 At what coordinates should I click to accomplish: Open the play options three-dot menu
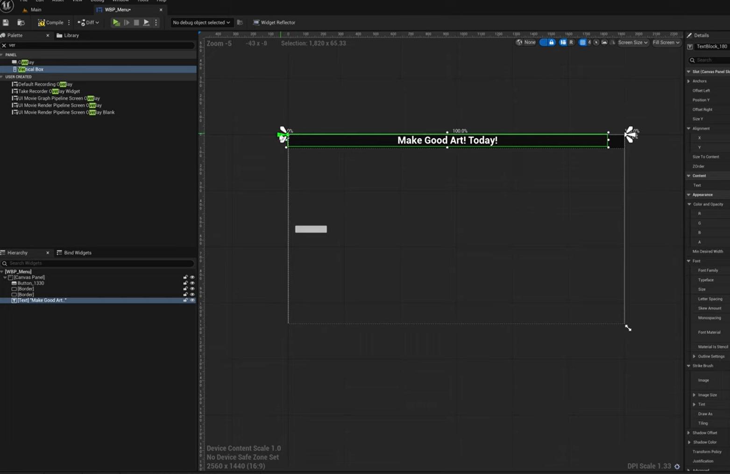pos(156,22)
